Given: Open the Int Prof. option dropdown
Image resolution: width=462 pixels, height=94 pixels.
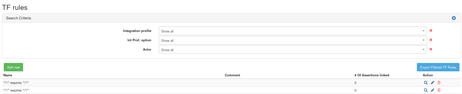Looking at the screenshot, I should click(293, 40).
